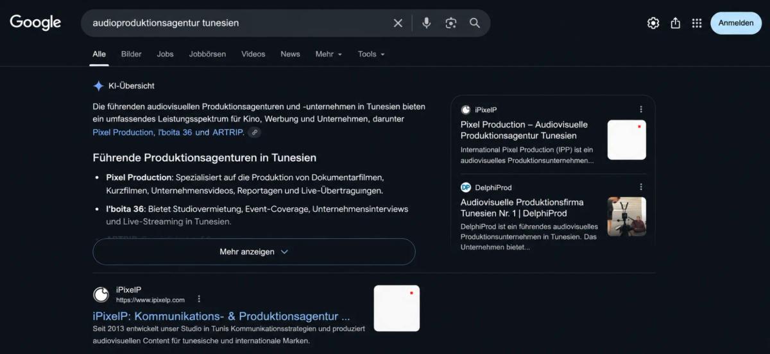Open Pixel Production Audiovisuelle Produktionsagentur card title

pos(524,130)
